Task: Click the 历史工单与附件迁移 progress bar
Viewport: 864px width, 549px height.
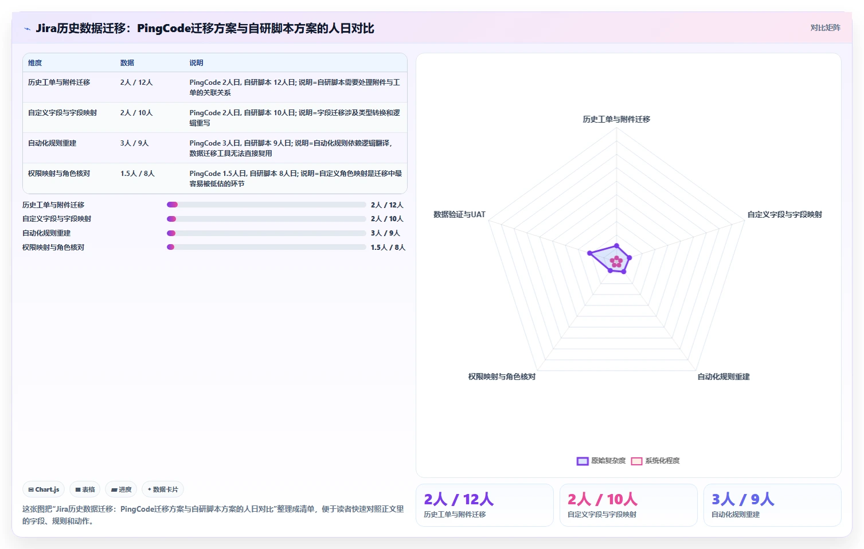Action: tap(266, 205)
